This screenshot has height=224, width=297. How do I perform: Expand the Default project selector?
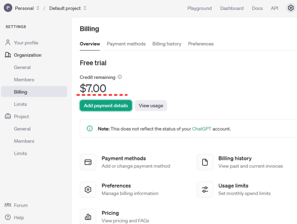pyautogui.click(x=68, y=8)
